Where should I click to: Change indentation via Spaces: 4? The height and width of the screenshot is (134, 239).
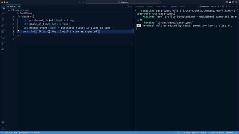[196, 133]
